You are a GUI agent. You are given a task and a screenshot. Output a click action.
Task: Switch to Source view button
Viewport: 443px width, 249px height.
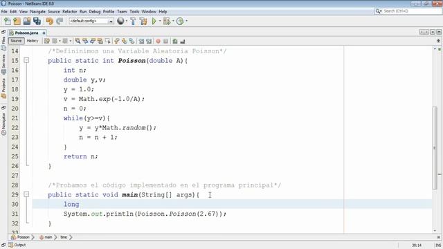tap(16, 41)
